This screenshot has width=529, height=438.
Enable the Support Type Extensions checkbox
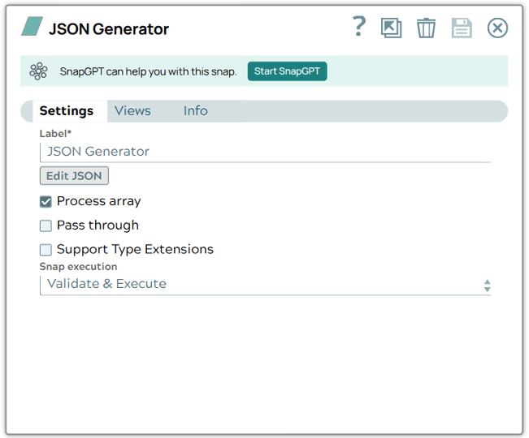point(46,250)
